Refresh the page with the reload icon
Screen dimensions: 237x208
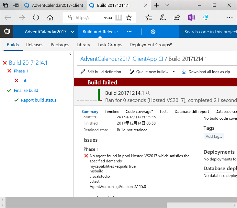point(36,18)
